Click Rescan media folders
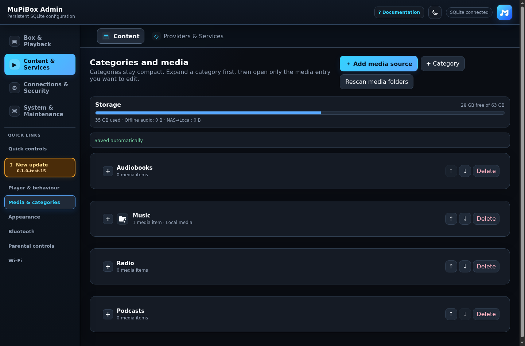 point(377,82)
